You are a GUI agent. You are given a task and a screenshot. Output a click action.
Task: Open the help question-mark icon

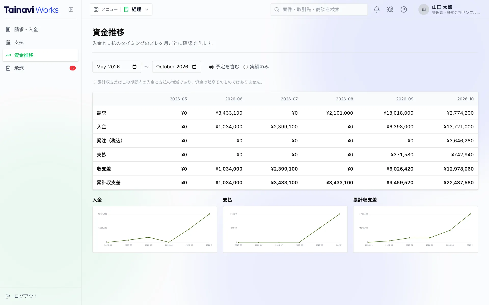pyautogui.click(x=404, y=10)
